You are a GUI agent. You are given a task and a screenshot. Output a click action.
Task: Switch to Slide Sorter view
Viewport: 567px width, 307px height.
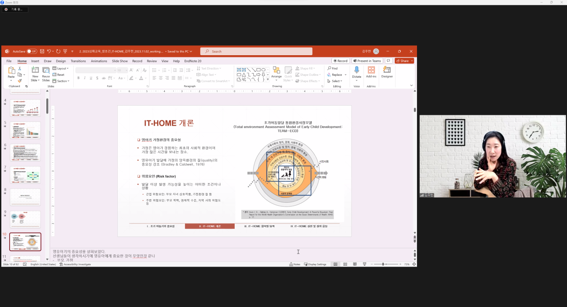tap(345, 264)
